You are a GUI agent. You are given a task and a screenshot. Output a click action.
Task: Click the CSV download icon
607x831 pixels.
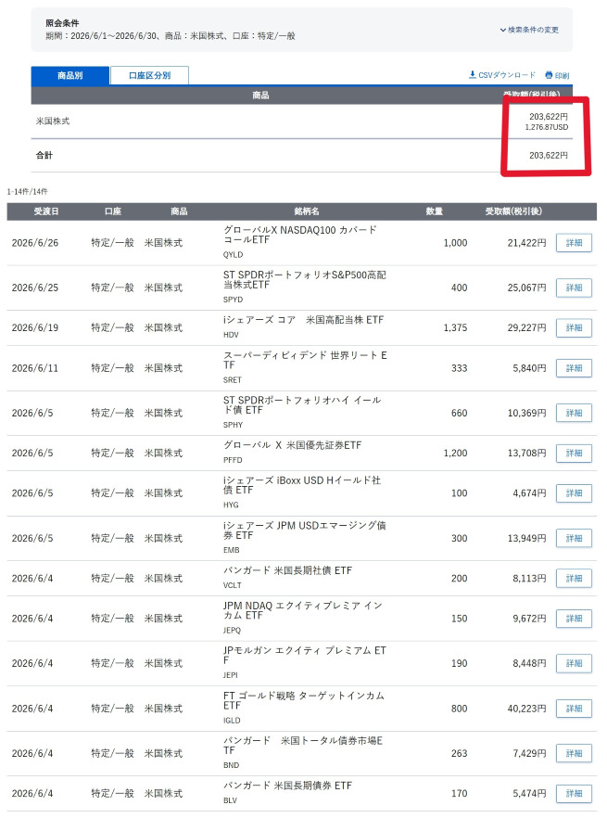[472, 75]
